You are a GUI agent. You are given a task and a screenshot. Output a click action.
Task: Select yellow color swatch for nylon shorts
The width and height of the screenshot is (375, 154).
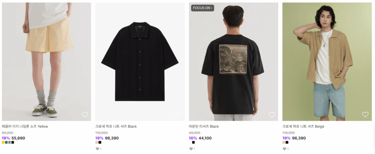pos(3,142)
